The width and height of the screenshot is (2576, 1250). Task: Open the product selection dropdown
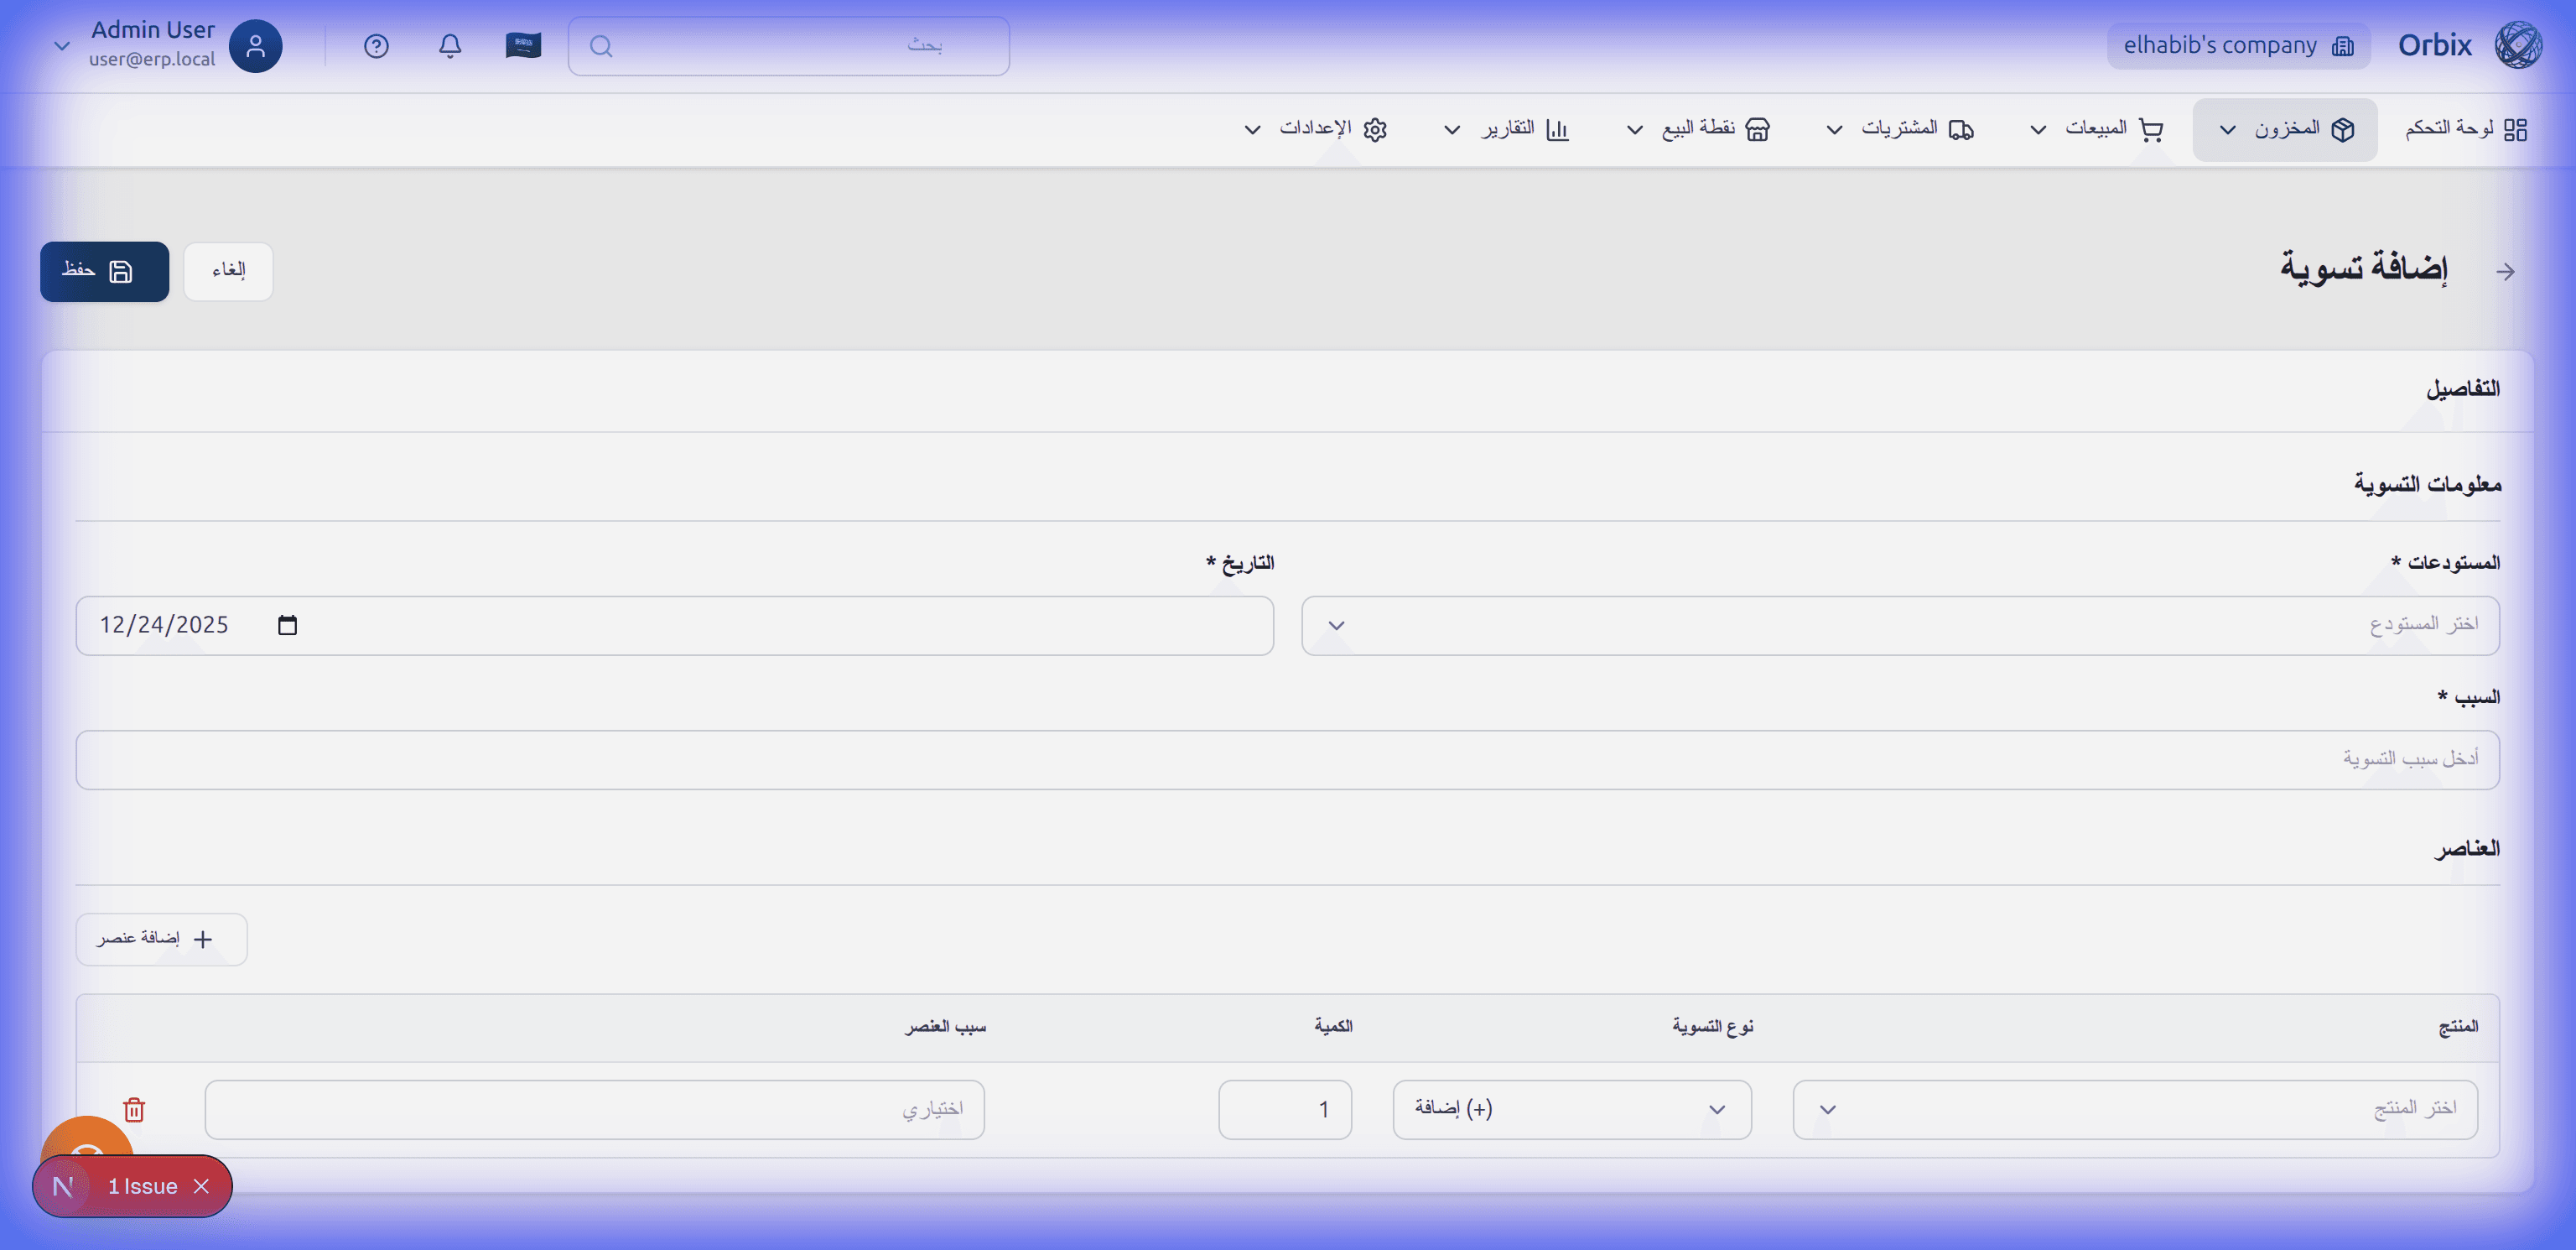2134,1109
